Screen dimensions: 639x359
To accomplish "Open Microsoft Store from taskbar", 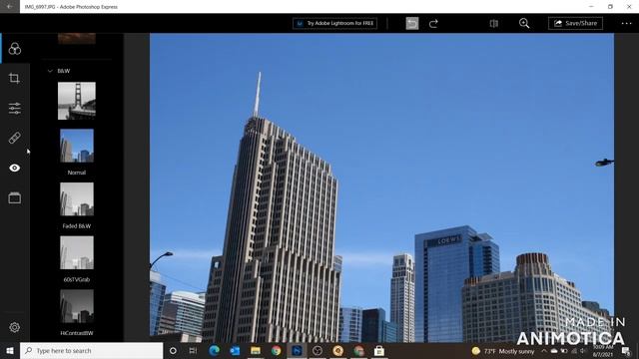I will 379,350.
